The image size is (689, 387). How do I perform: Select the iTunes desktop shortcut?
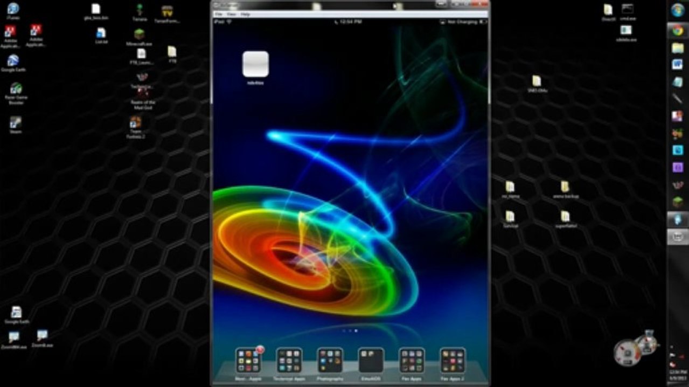[x=13, y=11]
